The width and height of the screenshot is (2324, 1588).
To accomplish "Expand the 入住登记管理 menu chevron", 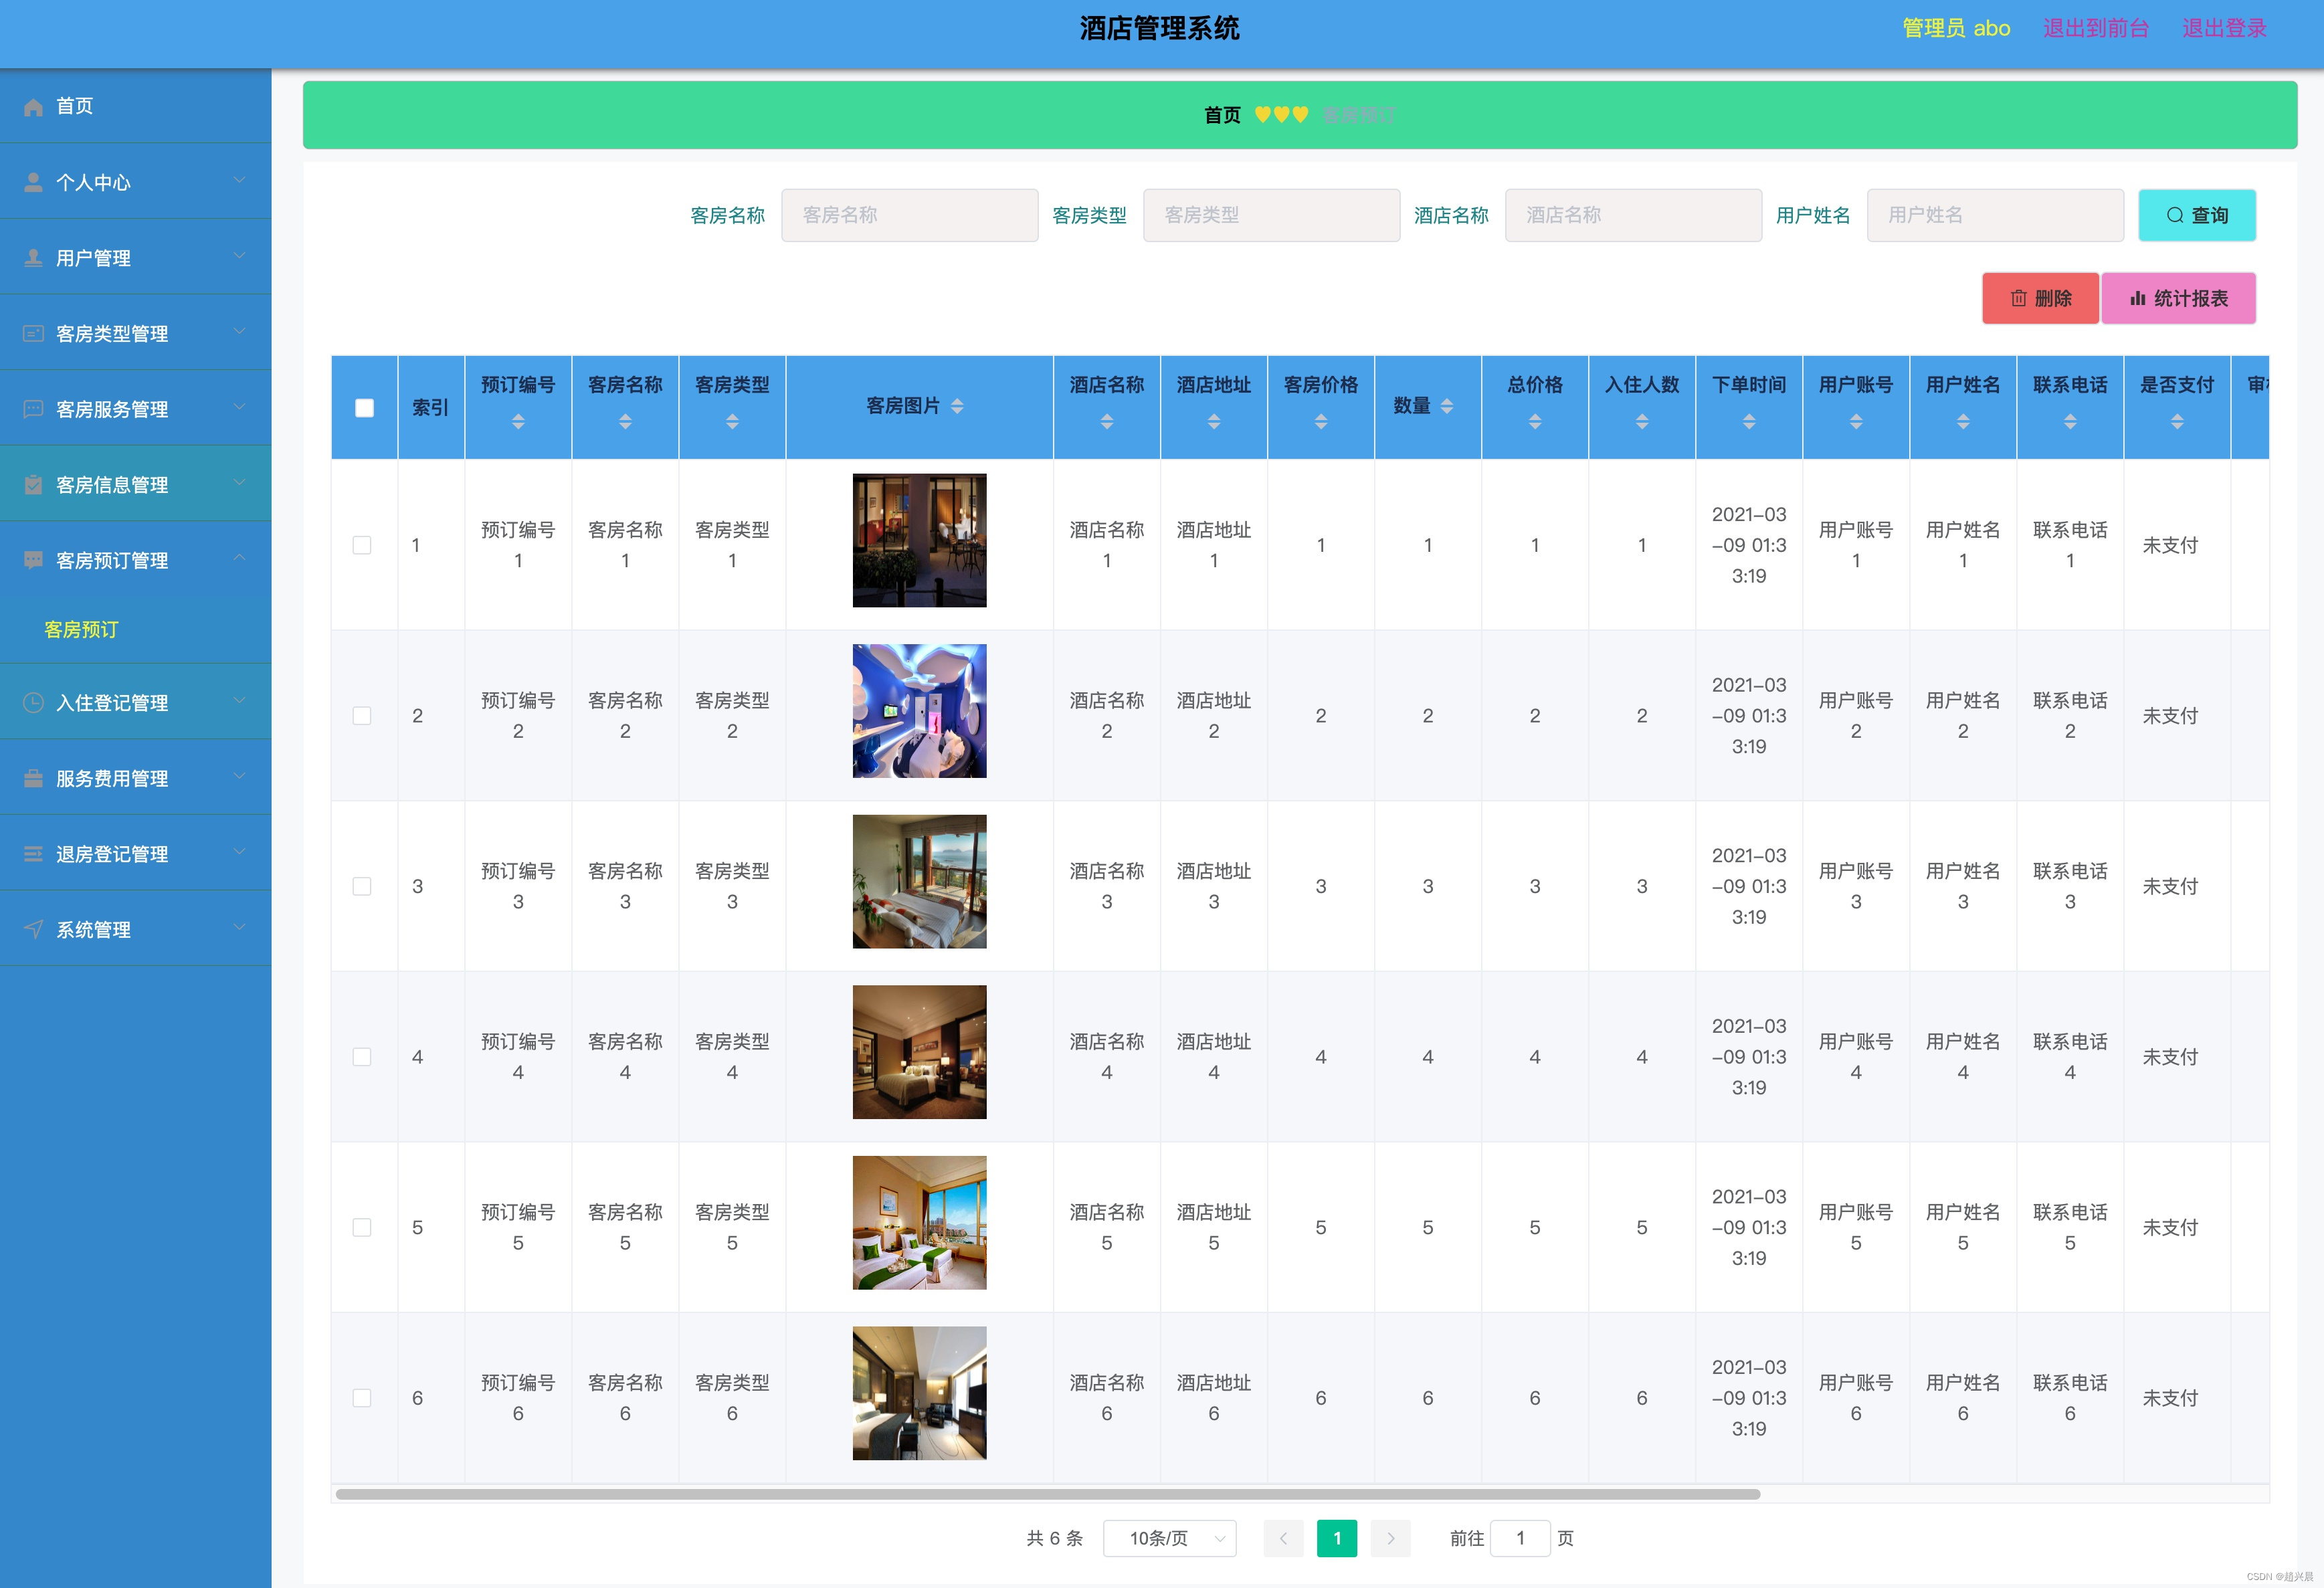I will pyautogui.click(x=239, y=700).
